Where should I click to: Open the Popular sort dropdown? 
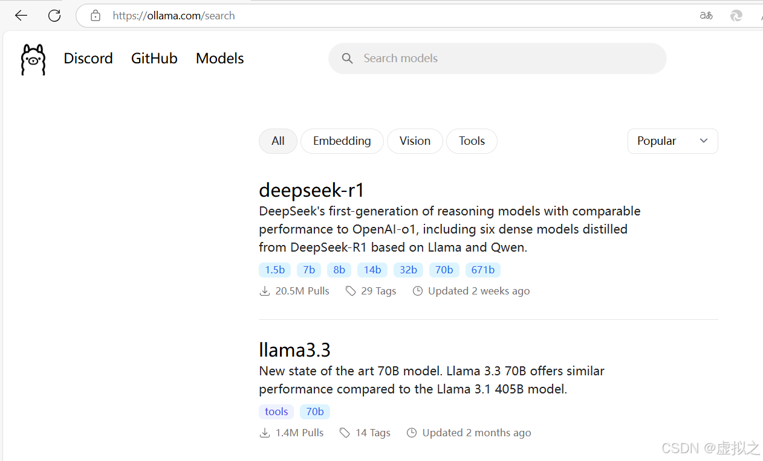click(x=673, y=141)
